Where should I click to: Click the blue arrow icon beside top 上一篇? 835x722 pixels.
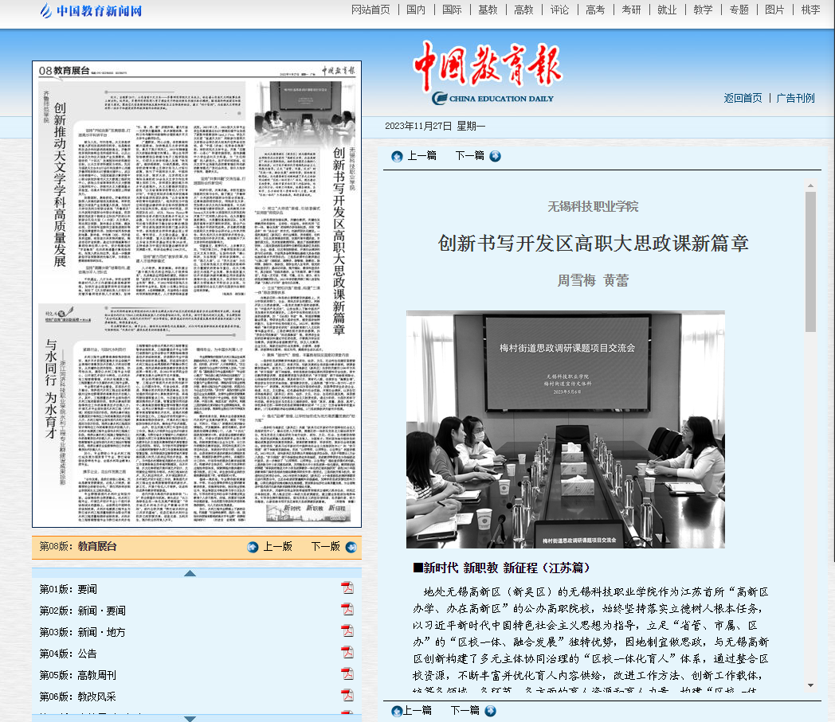pos(397,156)
